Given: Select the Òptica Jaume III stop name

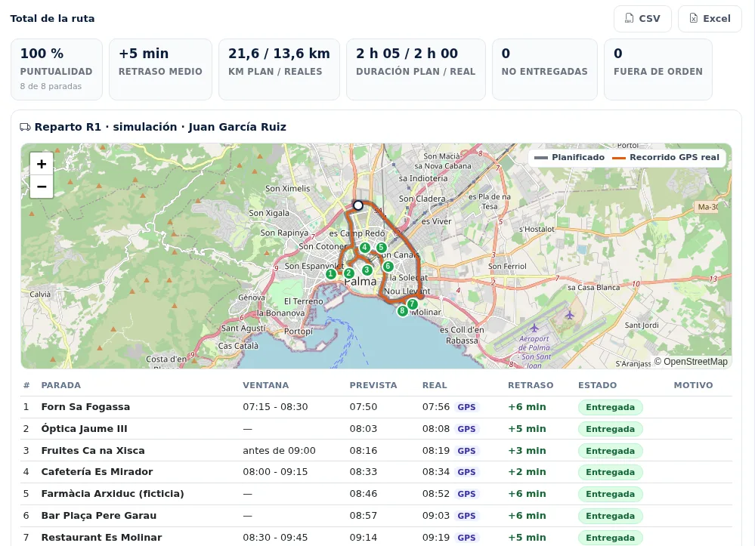Looking at the screenshot, I should pos(84,429).
